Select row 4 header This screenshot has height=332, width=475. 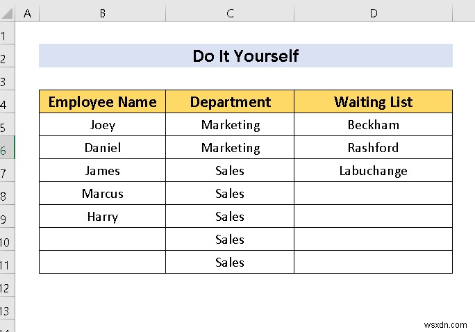[7, 102]
